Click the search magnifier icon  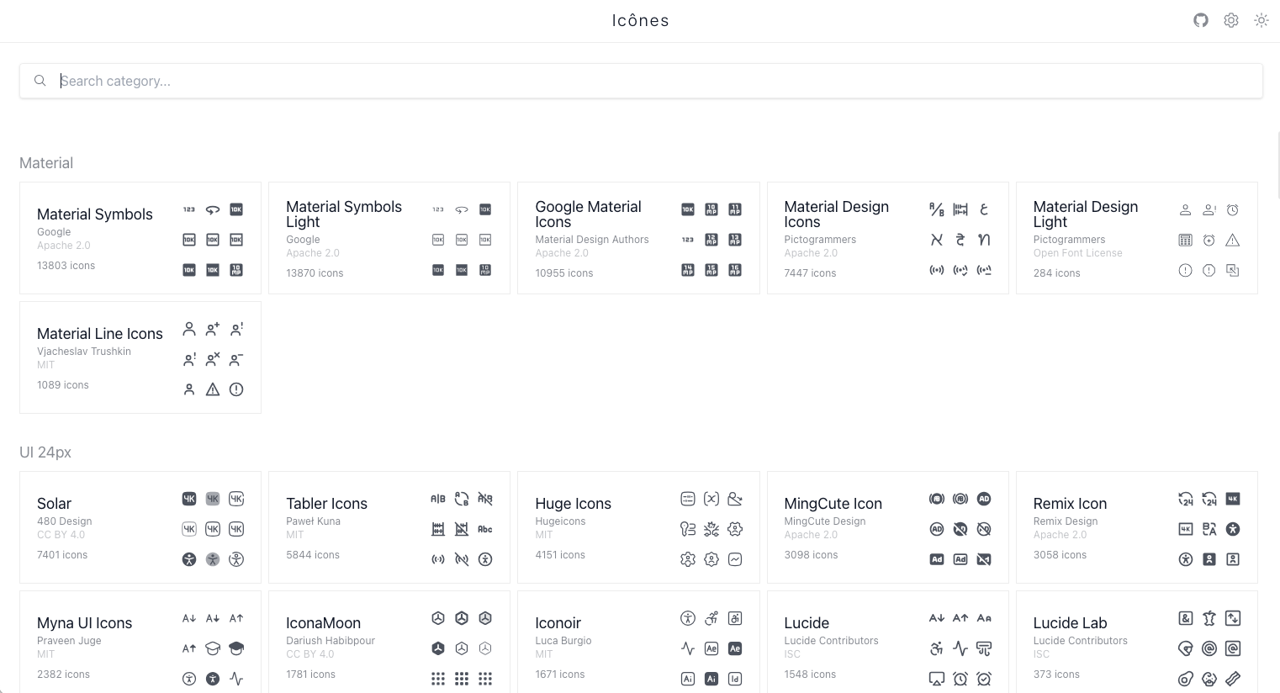[40, 81]
